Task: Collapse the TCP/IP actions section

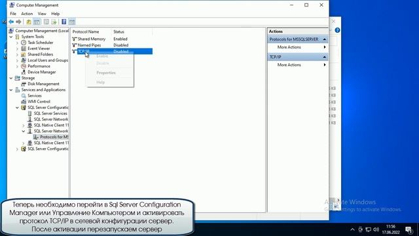Action: pyautogui.click(x=325, y=57)
